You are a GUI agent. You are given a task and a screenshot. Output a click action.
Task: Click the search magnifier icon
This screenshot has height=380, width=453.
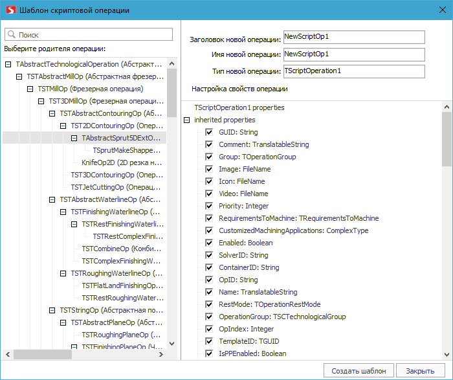click(12, 35)
